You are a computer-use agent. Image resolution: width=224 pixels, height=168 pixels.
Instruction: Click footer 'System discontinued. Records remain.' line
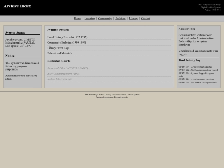point(112,97)
